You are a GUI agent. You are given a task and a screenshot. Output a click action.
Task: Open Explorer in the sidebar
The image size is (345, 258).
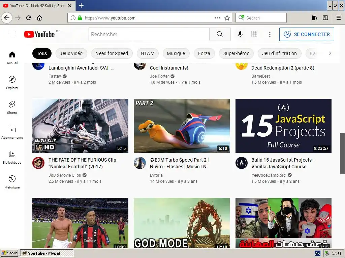12,83
